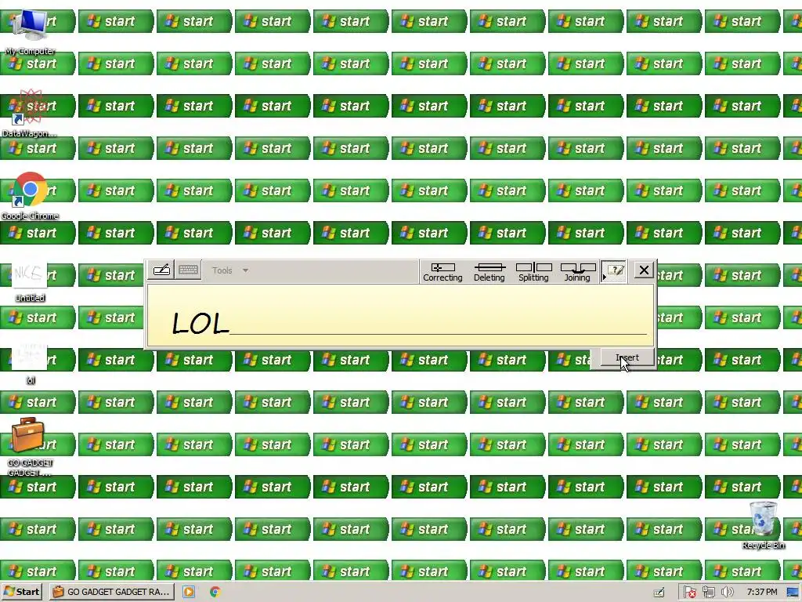This screenshot has height=602, width=802.
Task: Open Tablet PC Input Panel tray icon
Action: coord(659,593)
